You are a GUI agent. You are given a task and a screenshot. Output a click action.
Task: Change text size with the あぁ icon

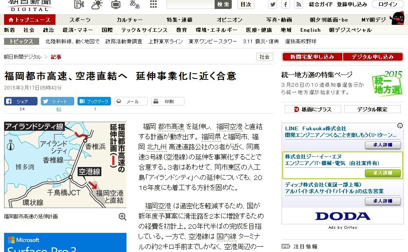[x=135, y=4]
